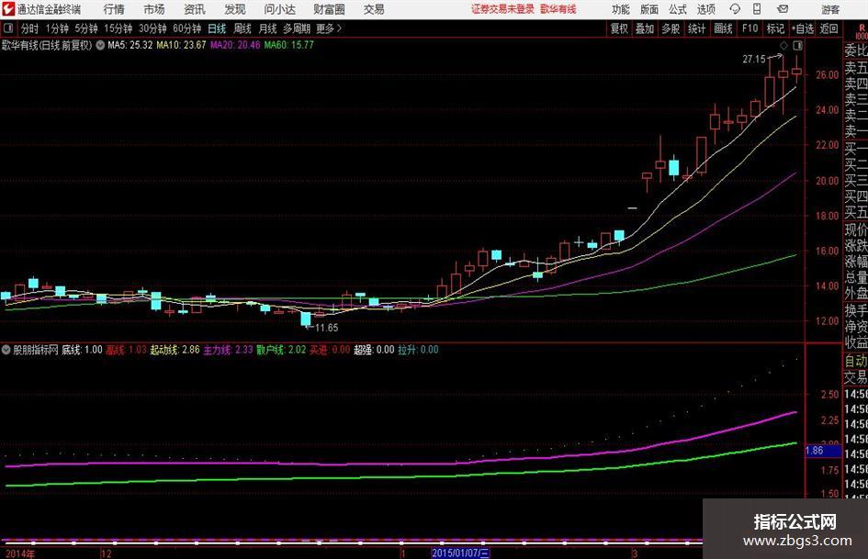Click the 歌华有线 stock name in title bar
The width and height of the screenshot is (868, 559).
pyautogui.click(x=558, y=9)
